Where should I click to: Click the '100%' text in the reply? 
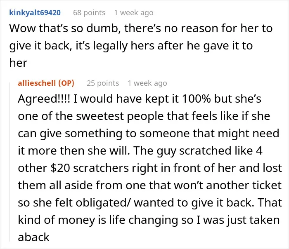pyautogui.click(x=196, y=99)
